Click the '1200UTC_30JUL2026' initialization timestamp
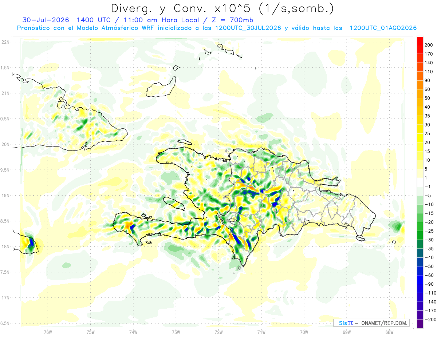Screen dimensions: 437x337 coord(248,28)
